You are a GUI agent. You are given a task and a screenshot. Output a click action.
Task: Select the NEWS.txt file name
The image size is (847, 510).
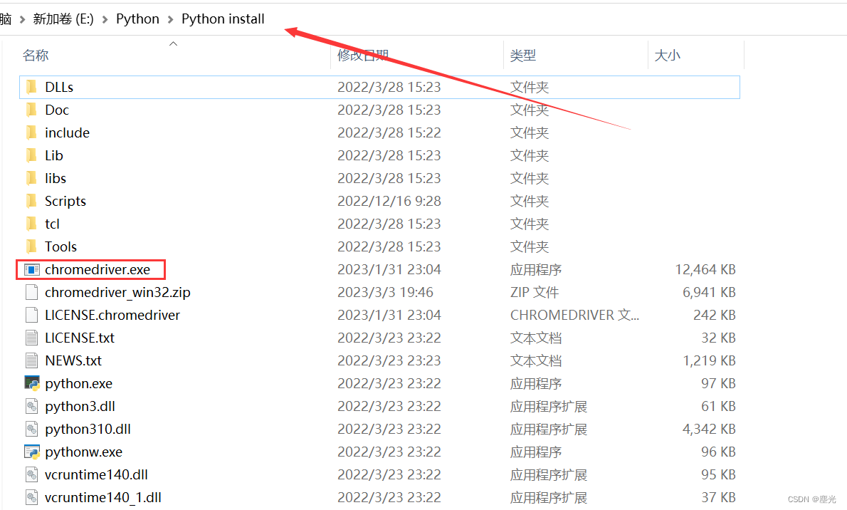pos(73,360)
